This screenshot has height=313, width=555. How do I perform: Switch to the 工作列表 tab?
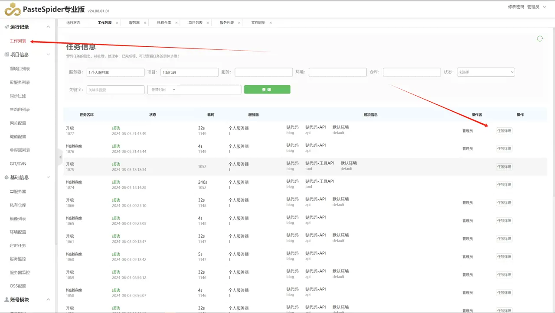coord(104,23)
